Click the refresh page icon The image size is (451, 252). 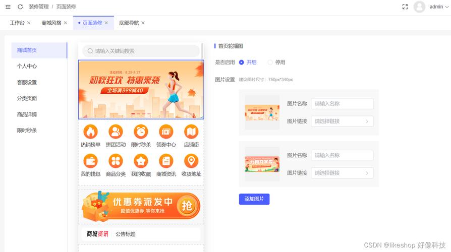point(20,7)
